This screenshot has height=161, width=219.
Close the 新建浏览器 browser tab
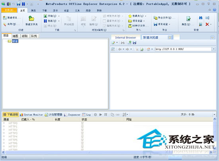[170, 37]
